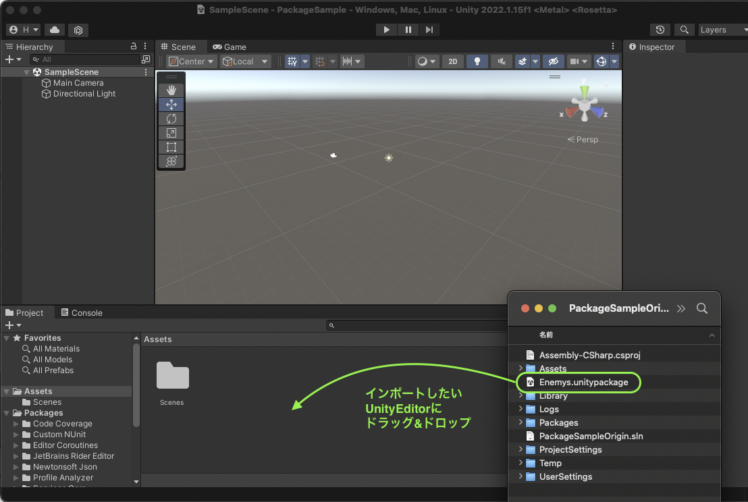This screenshot has height=502, width=748.
Task: Expand the Code Coverage package folder
Action: click(x=17, y=424)
